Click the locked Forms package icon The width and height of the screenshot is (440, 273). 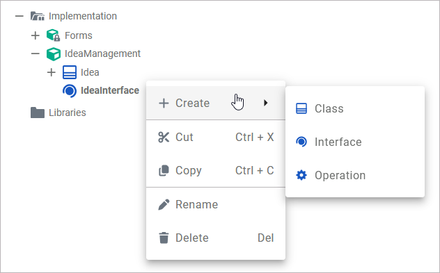coord(54,35)
